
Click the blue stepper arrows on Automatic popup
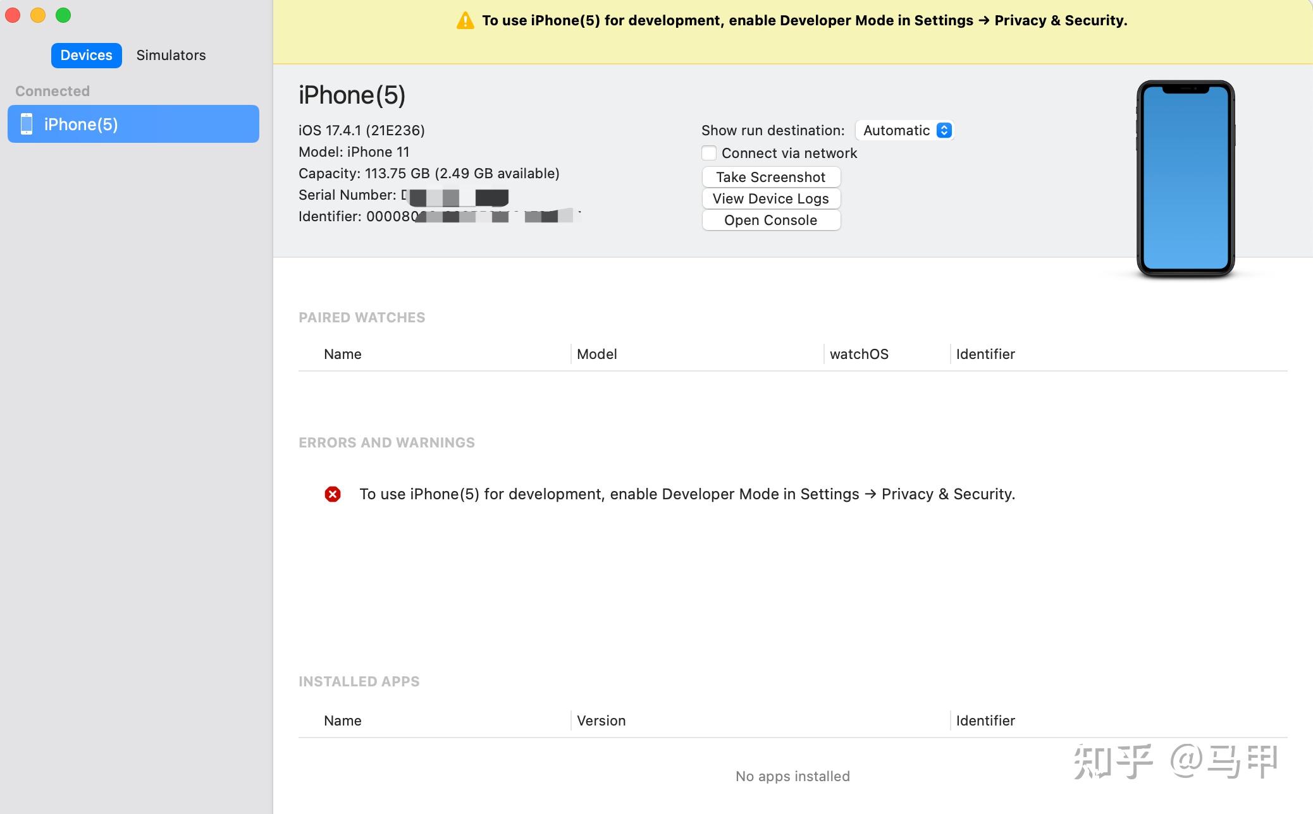[x=944, y=130]
